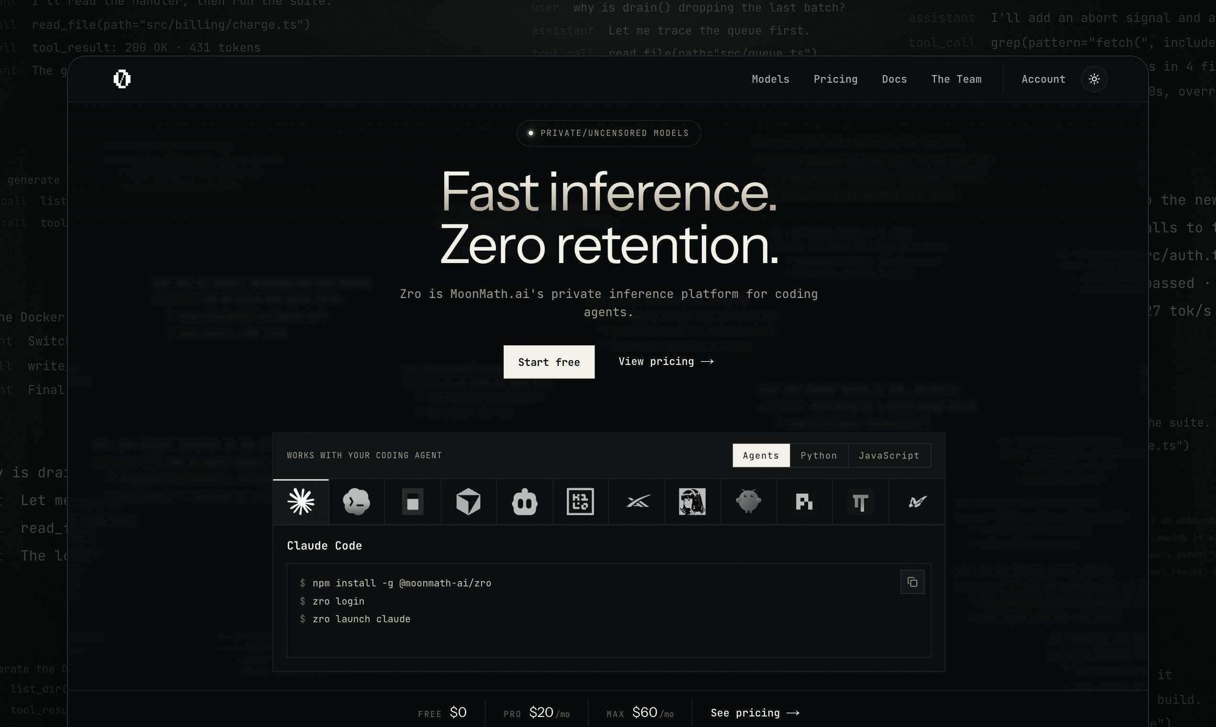1216x727 pixels.
Task: Switch to the JavaScript tab
Action: pyautogui.click(x=889, y=456)
